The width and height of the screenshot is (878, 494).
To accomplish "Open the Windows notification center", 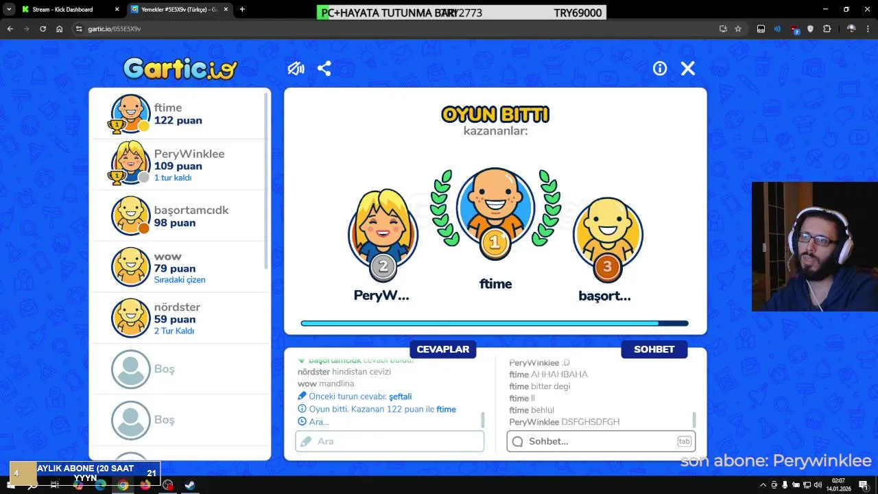I will (864, 485).
